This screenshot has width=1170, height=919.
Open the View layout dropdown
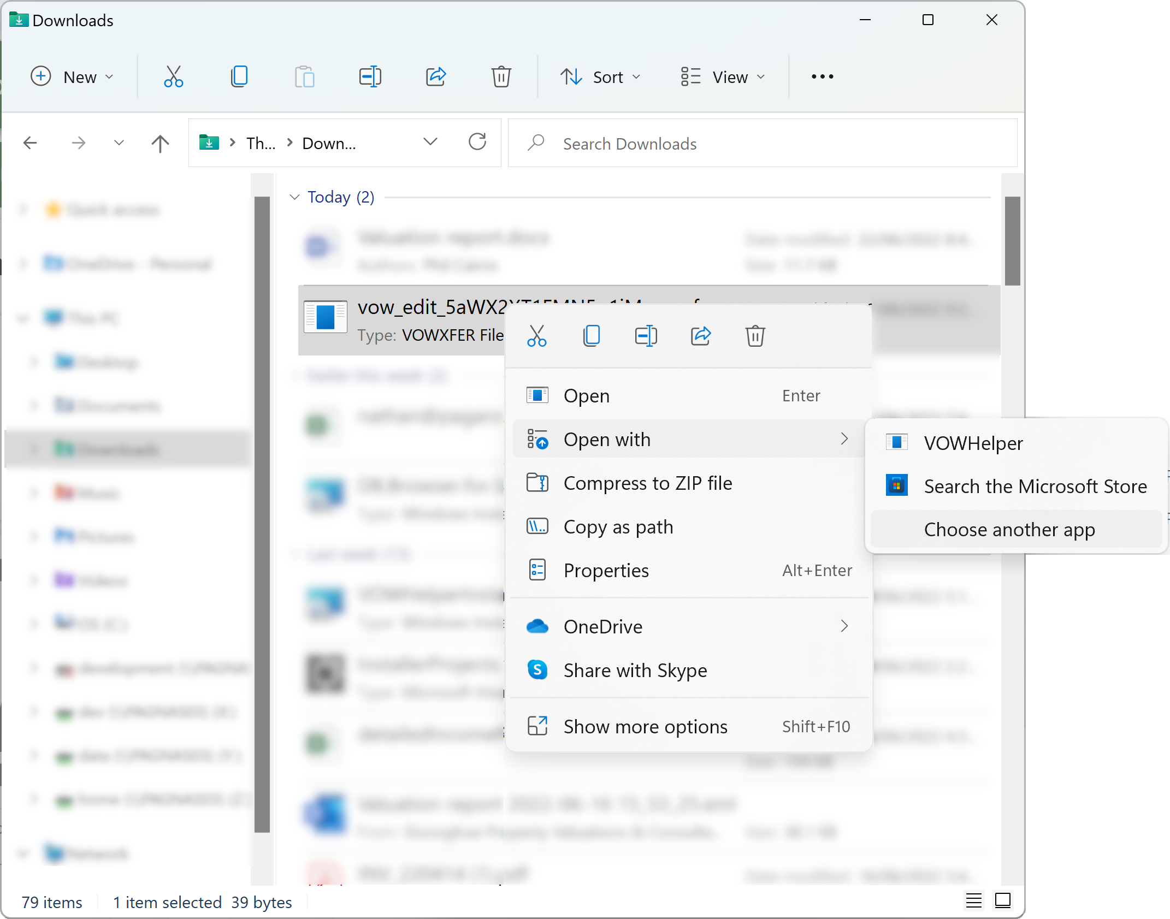click(x=723, y=76)
